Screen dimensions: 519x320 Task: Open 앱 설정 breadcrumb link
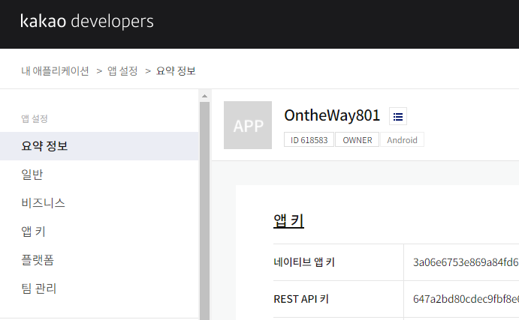122,70
